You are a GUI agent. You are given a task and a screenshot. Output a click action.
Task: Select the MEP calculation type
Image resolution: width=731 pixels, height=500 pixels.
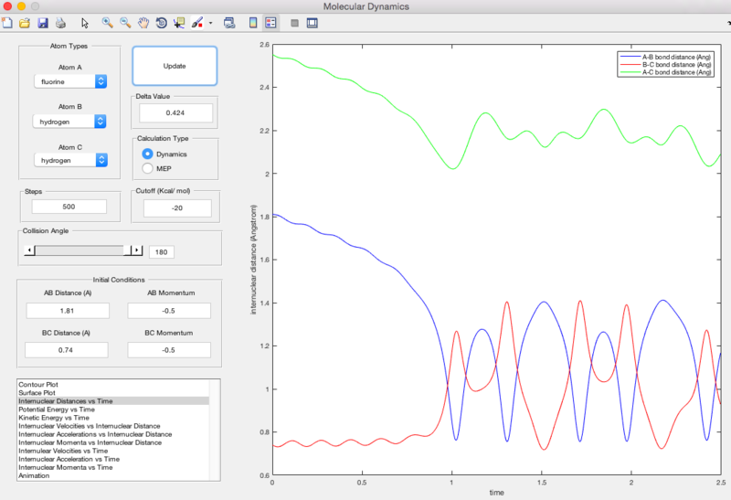coord(147,168)
